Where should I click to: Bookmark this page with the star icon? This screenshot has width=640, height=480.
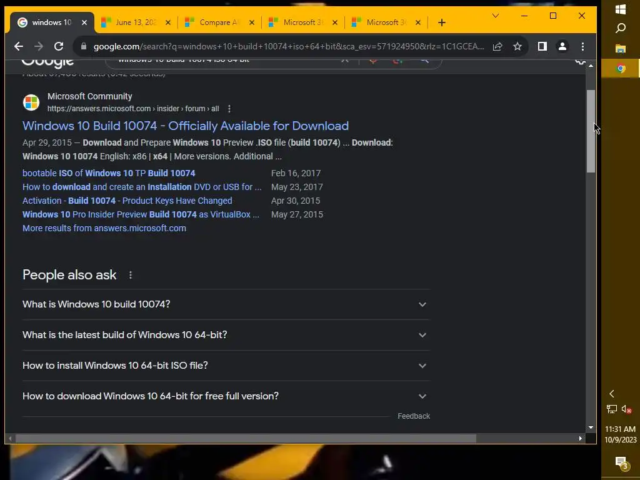pos(517,46)
